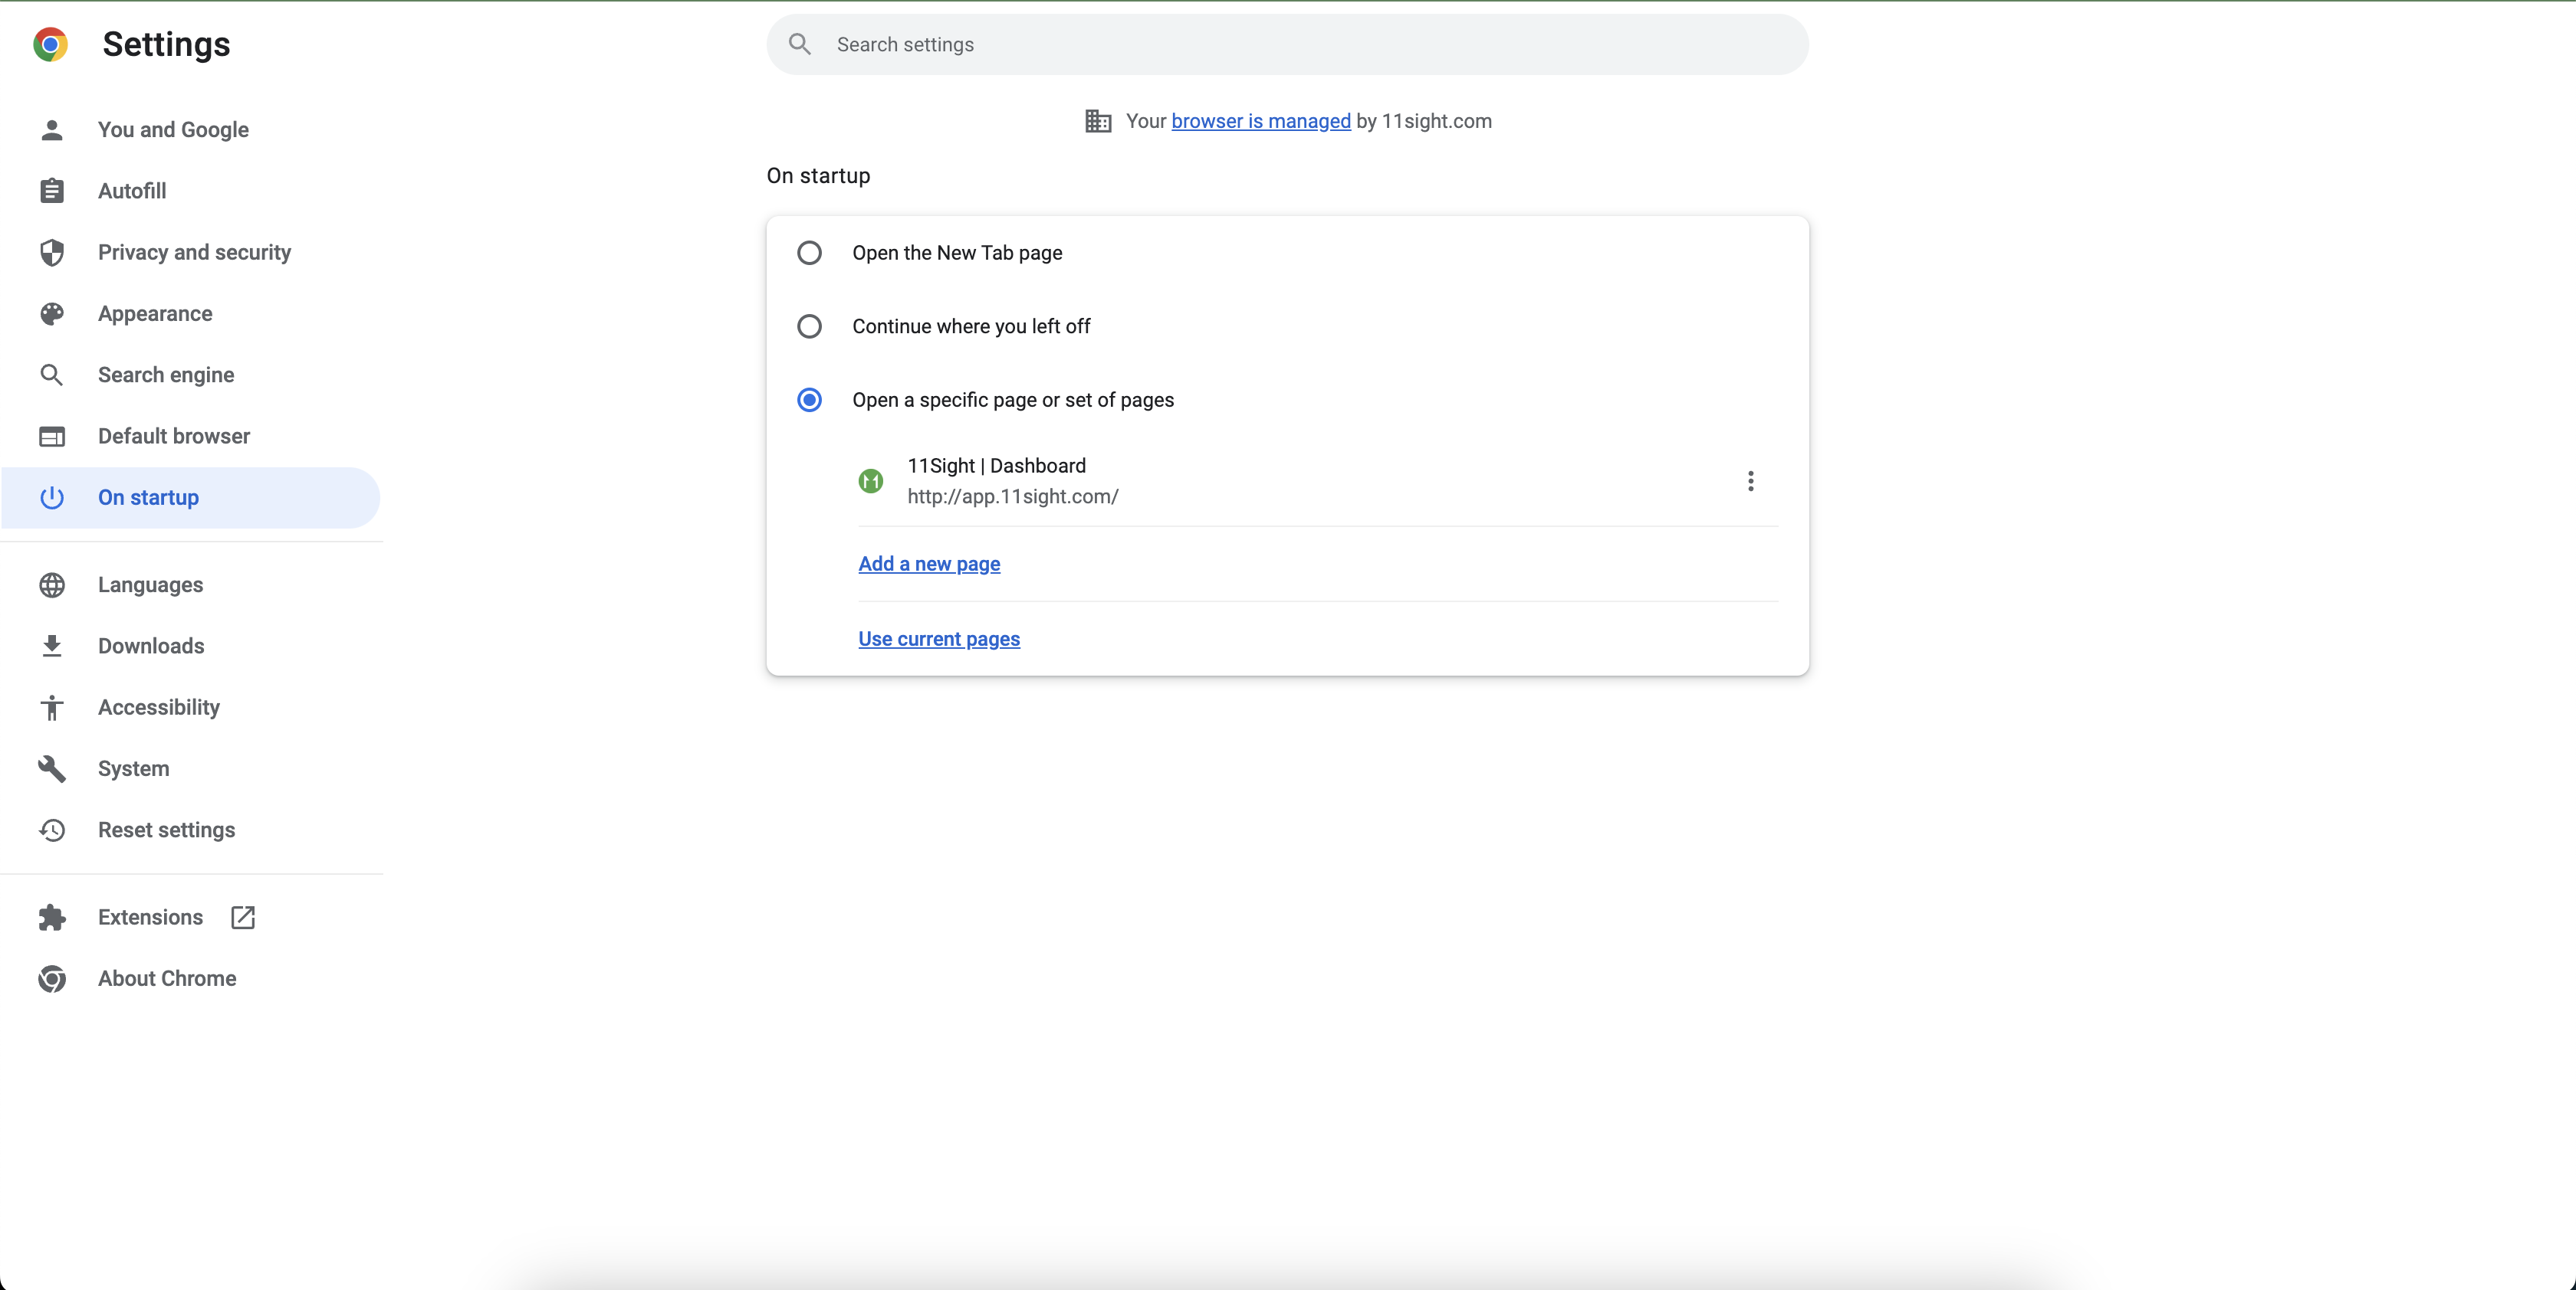Click the Chrome logo icon beside Settings
Image resolution: width=2576 pixels, height=1290 pixels.
tap(50, 44)
